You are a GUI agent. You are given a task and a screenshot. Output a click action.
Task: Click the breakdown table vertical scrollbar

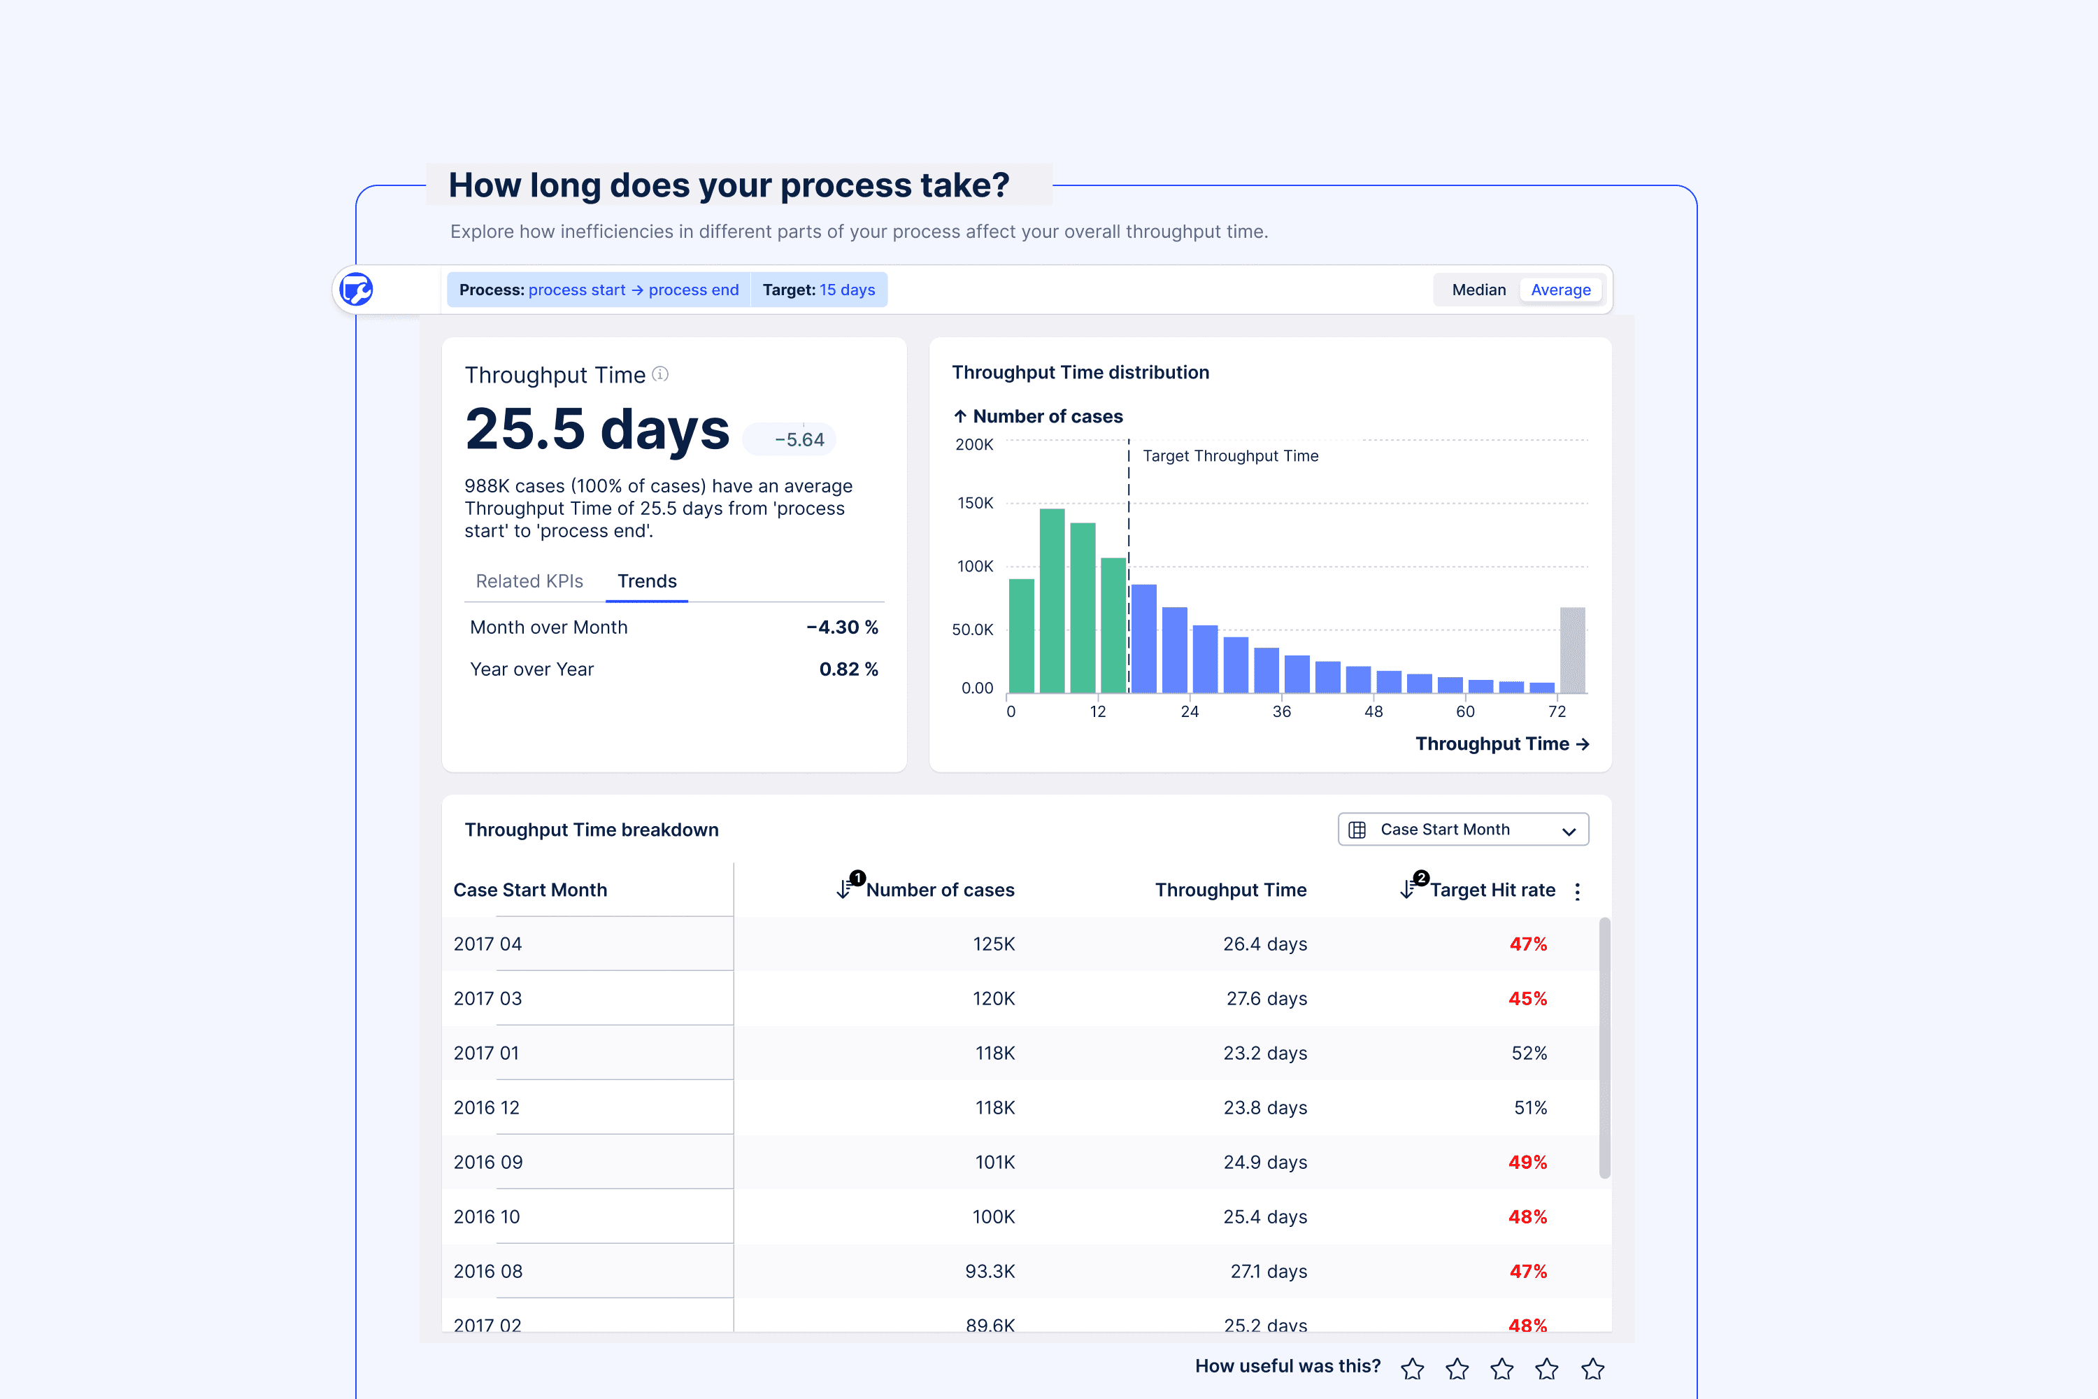click(1605, 1047)
